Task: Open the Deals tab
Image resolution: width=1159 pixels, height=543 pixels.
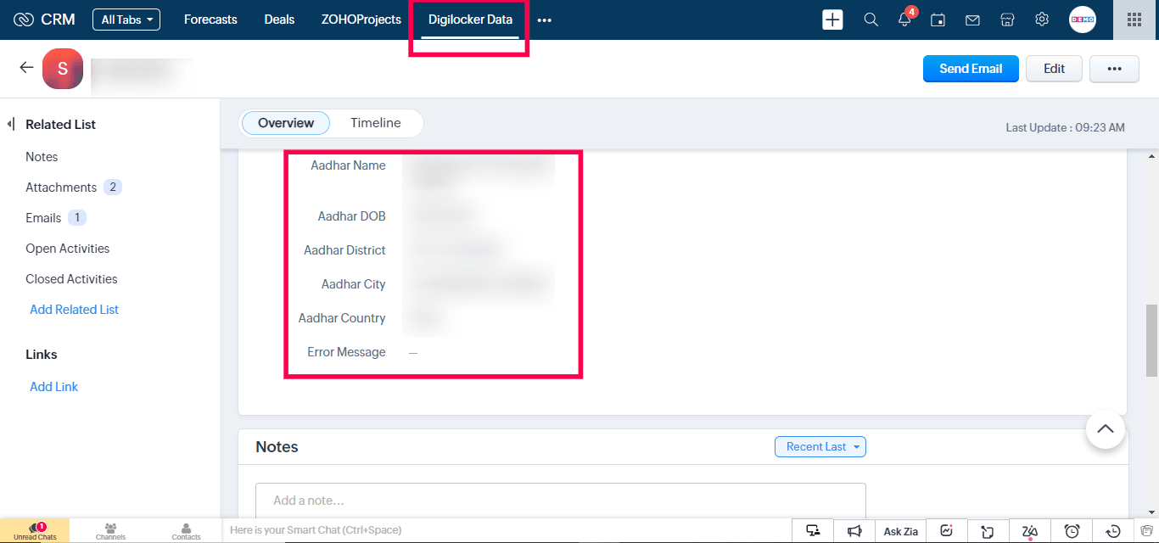Action: (279, 20)
